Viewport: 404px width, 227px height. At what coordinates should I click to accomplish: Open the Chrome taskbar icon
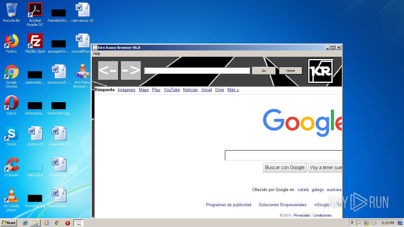[x=57, y=223]
